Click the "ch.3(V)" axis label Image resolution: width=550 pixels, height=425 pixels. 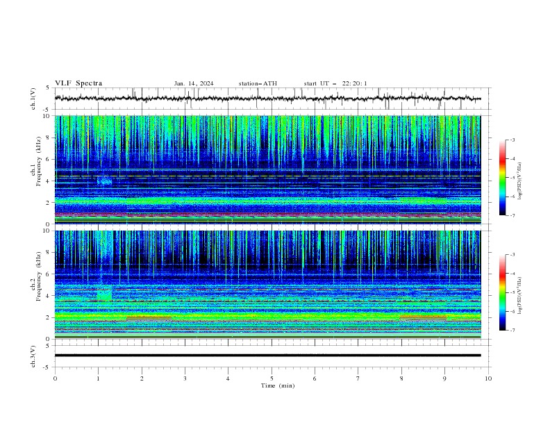tap(33, 356)
